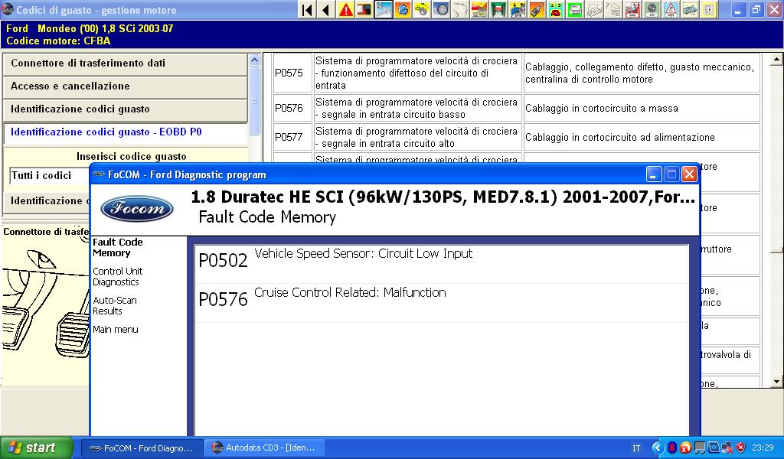
Task: Select fault code P0502 row
Action: click(x=442, y=265)
